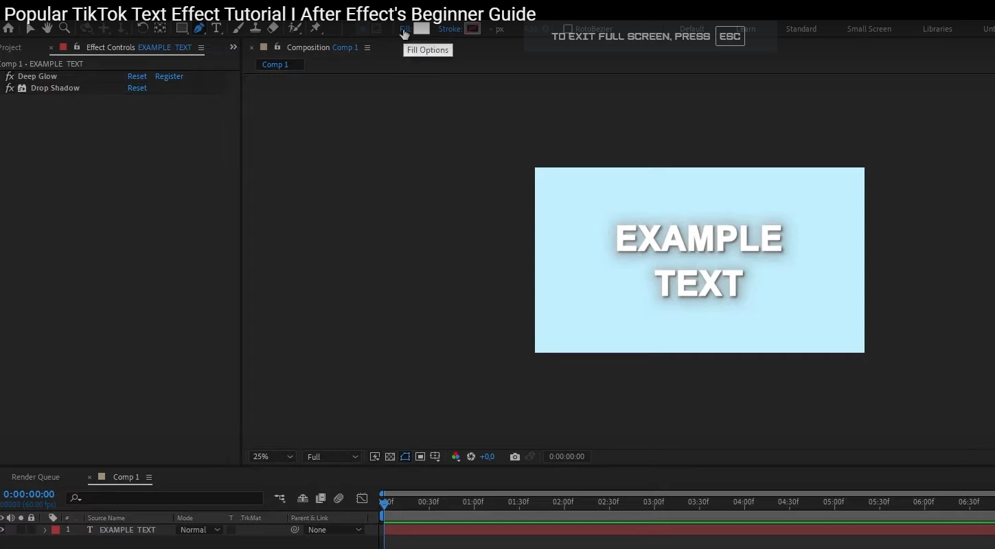Image resolution: width=995 pixels, height=549 pixels.
Task: Select the Type (T) tool
Action: click(216, 28)
